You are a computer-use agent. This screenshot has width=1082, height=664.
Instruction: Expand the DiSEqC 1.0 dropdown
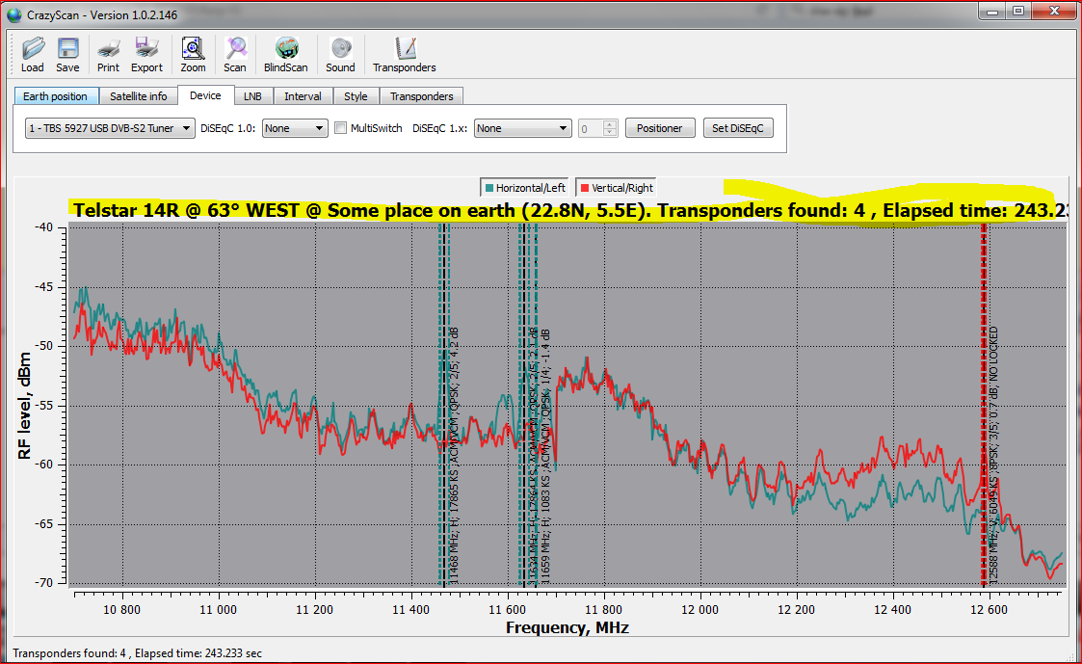tap(295, 128)
